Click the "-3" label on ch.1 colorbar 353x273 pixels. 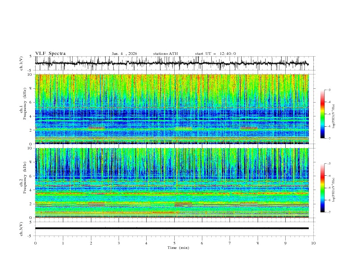328,90
